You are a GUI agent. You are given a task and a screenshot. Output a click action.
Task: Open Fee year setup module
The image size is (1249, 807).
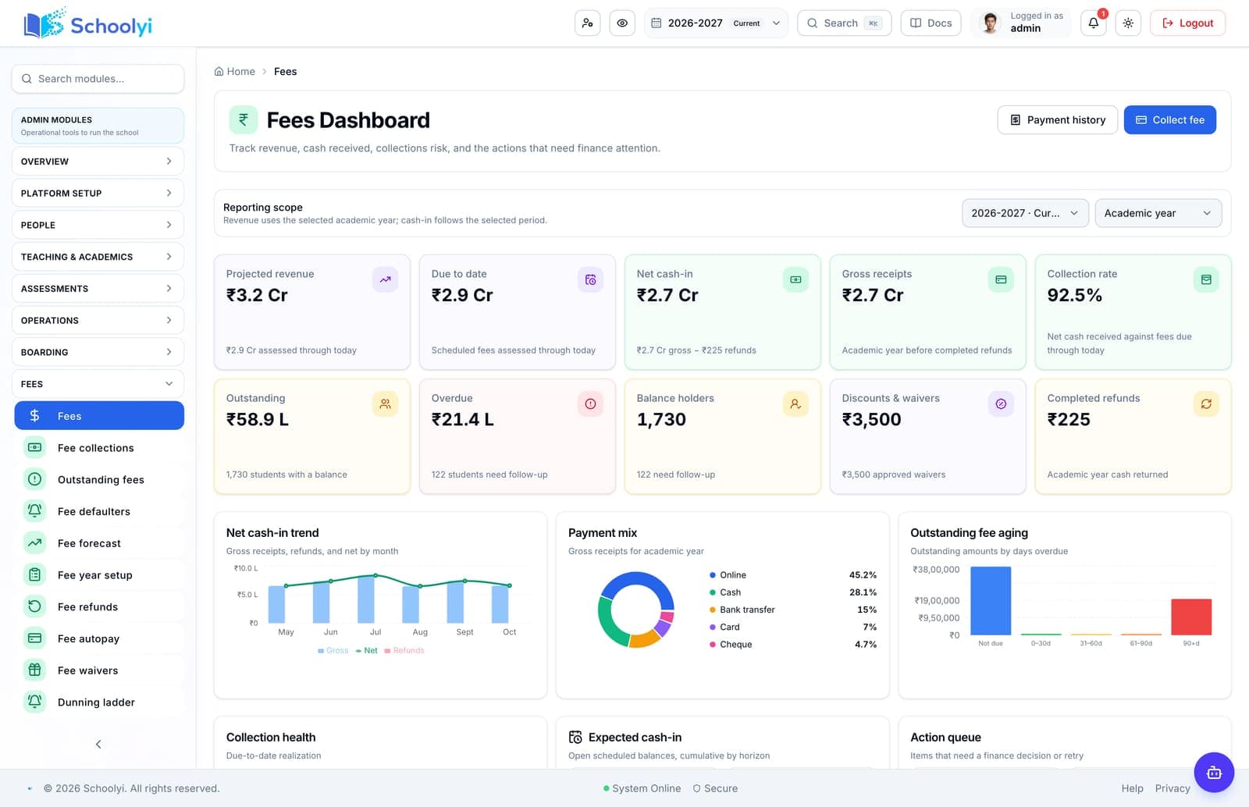(99, 575)
